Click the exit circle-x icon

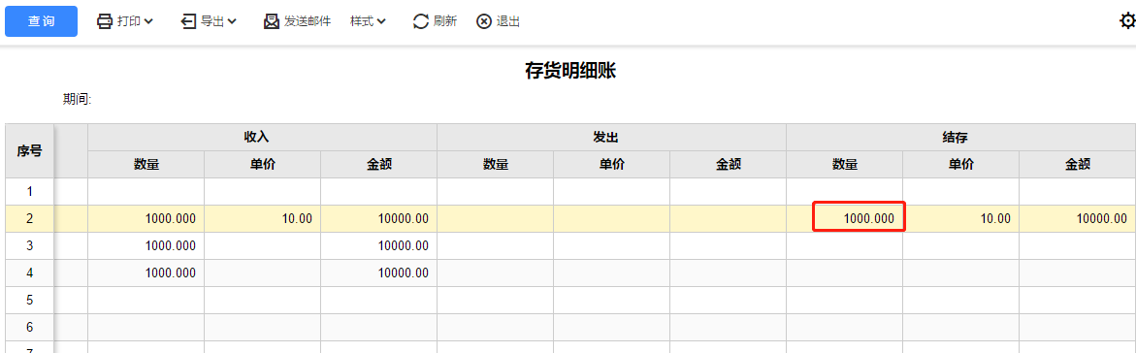(x=484, y=21)
